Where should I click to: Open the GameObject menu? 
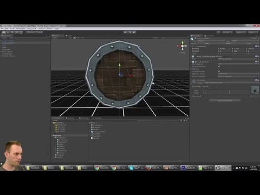click(21, 29)
